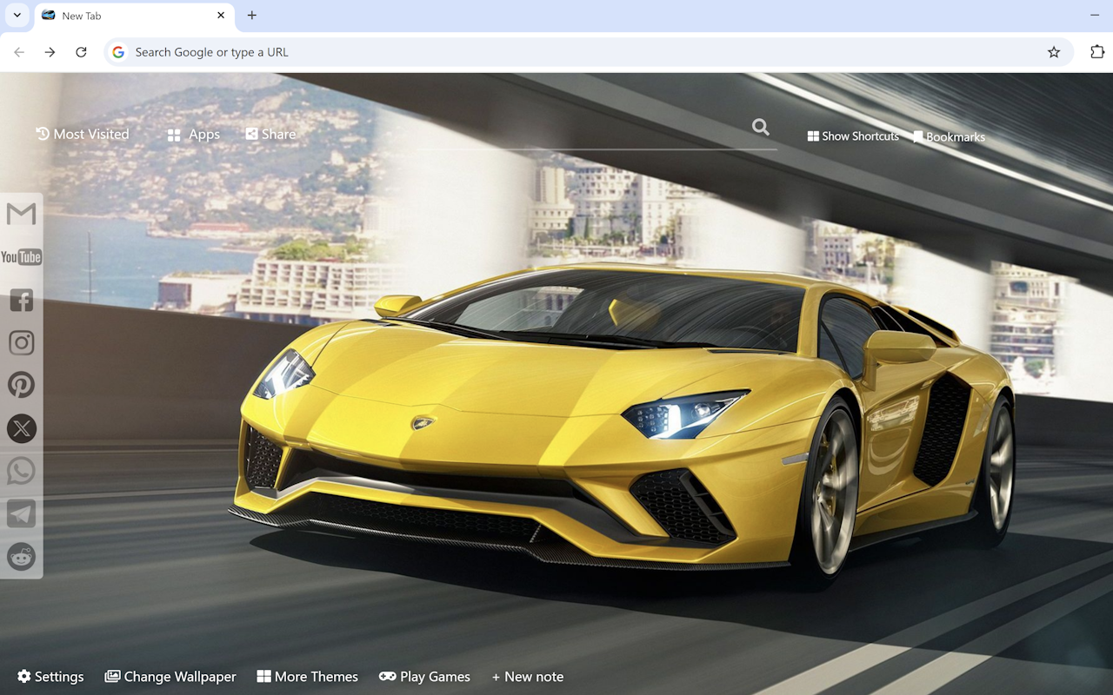Open Telegram from the sidebar

pos(21,513)
